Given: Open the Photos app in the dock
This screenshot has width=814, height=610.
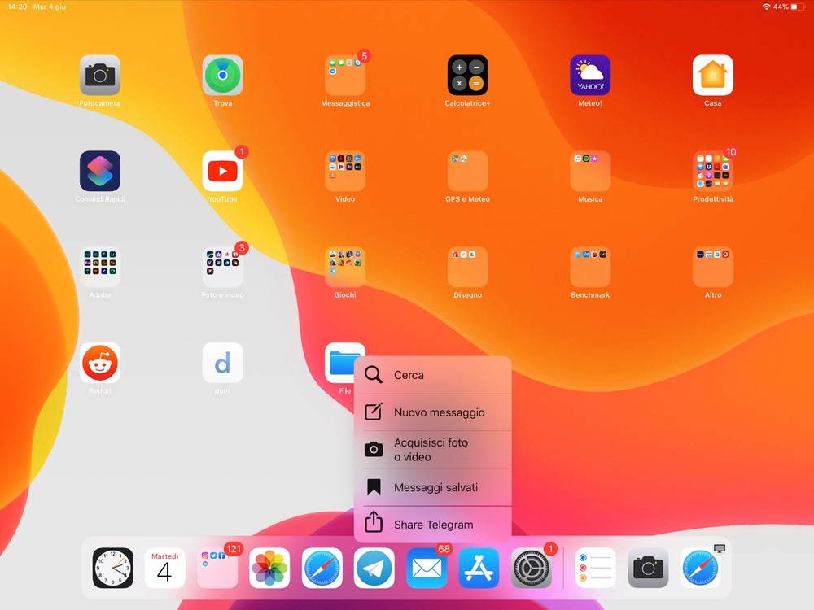Looking at the screenshot, I should 269,568.
